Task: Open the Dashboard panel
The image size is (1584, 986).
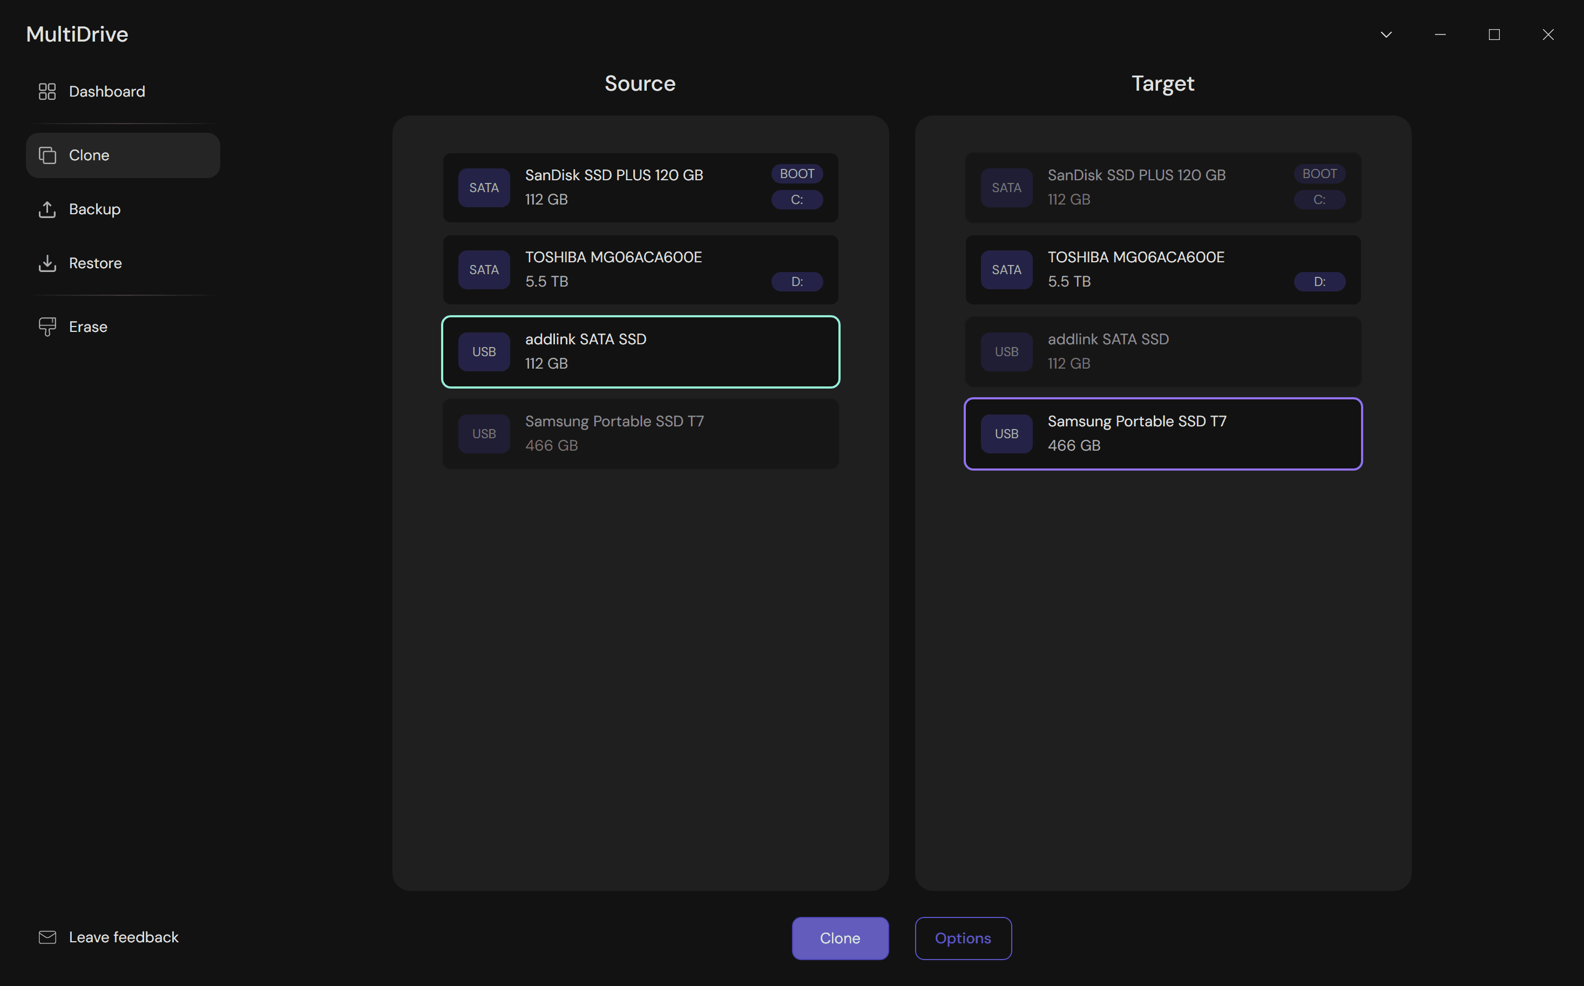Action: (x=106, y=91)
